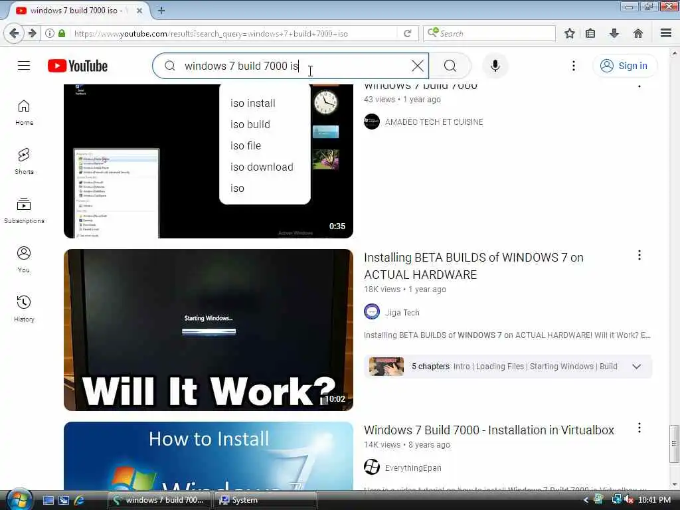Screen dimensions: 680x510
Task: Open the Windows Start orb
Action: [x=19, y=500]
